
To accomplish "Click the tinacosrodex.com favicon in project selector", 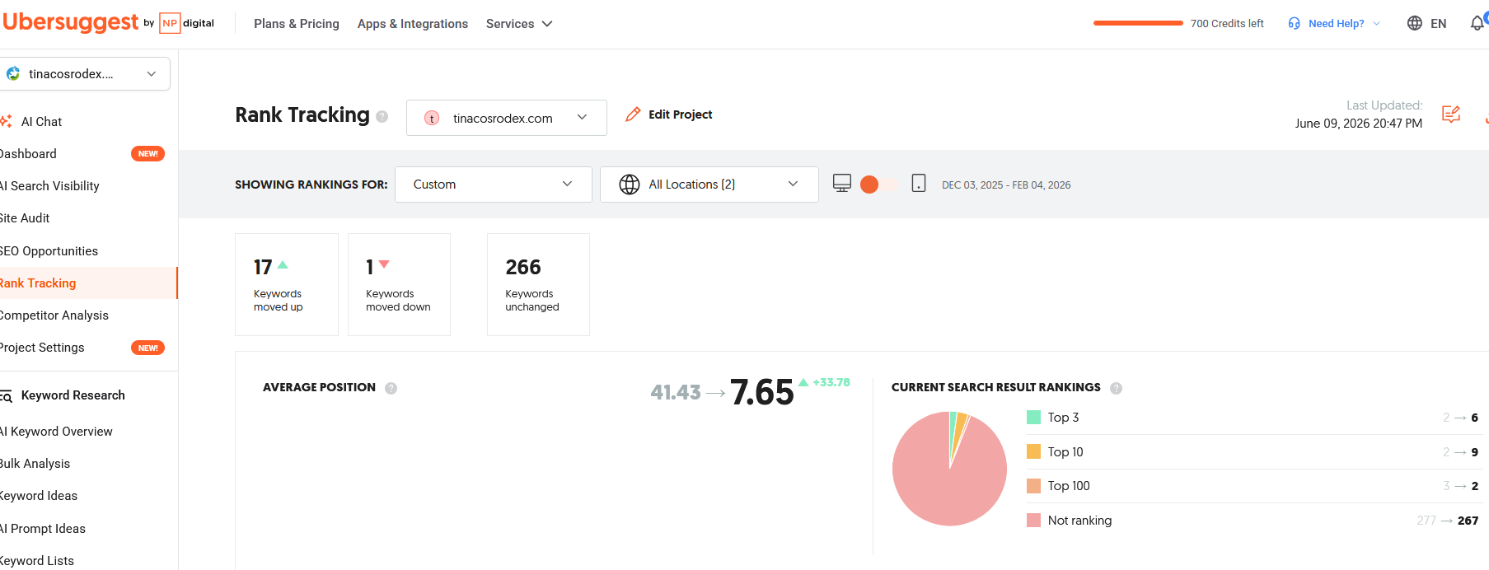I will click(432, 118).
